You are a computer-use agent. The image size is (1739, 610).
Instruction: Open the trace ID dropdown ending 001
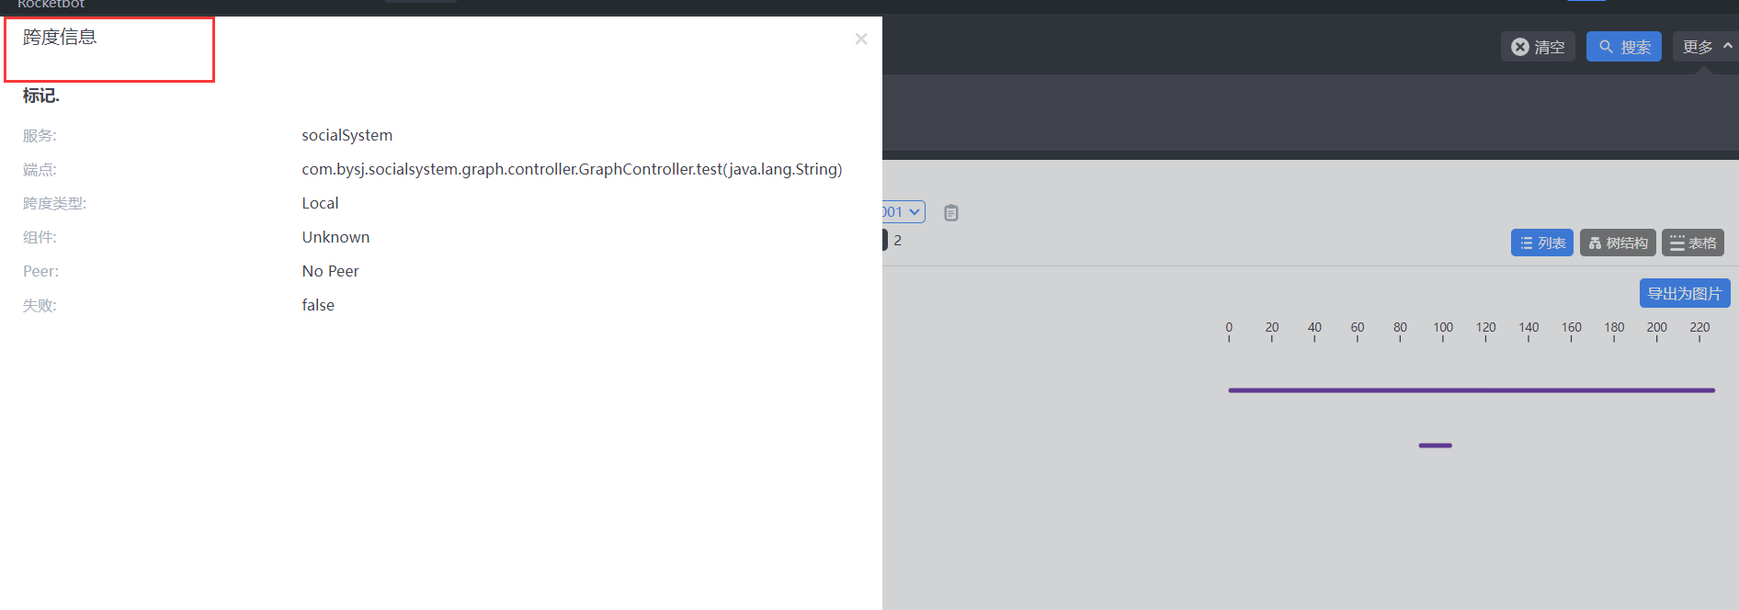pos(904,212)
